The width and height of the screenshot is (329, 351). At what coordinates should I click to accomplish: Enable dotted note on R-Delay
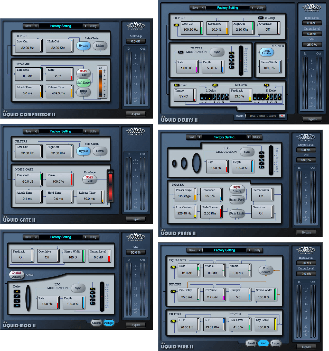[280, 98]
